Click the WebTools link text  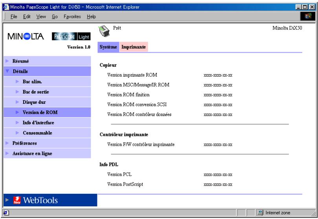40,200
